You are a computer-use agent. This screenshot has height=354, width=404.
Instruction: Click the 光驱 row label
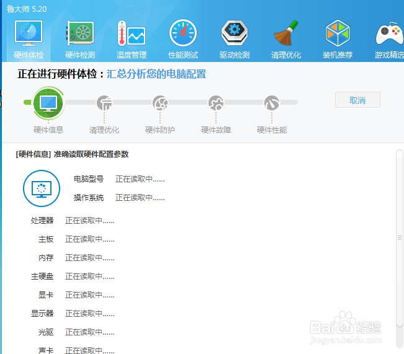click(x=46, y=332)
